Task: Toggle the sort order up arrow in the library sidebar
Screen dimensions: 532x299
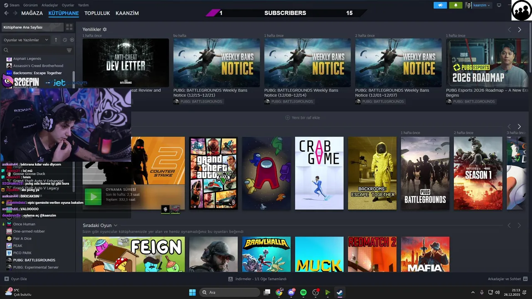Action: (x=56, y=40)
